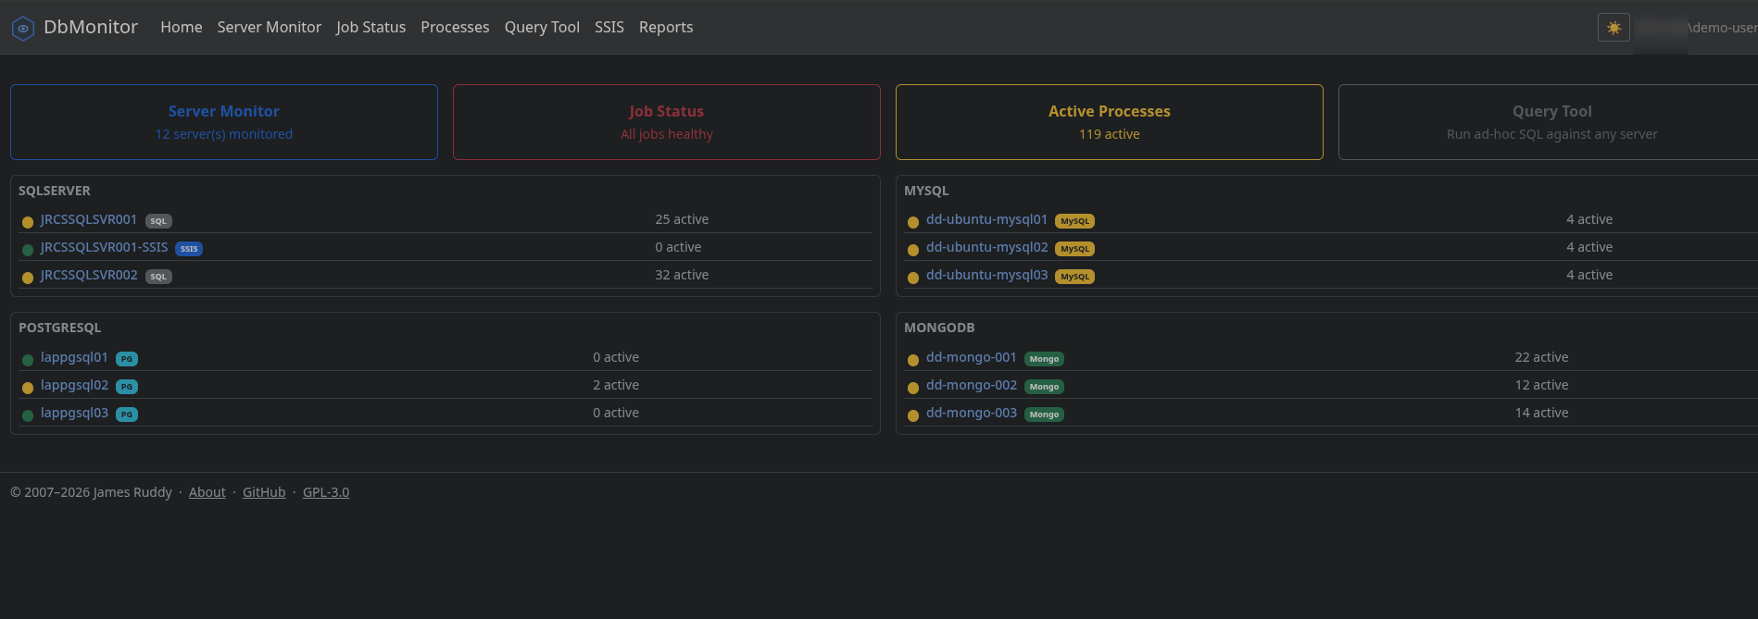Open the Server Monitor summary card

(x=224, y=122)
